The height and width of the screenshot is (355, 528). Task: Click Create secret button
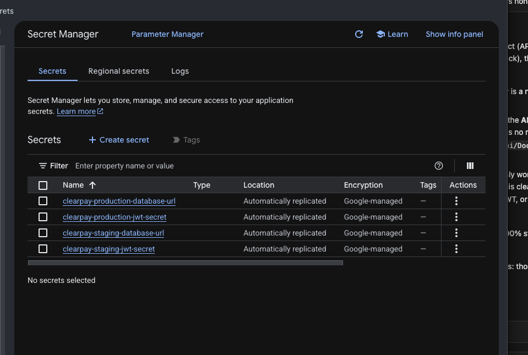point(119,140)
